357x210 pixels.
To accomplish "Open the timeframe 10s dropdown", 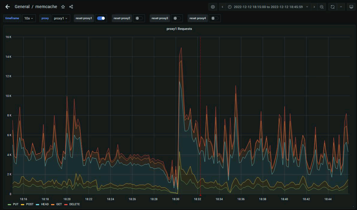I will click(29, 18).
